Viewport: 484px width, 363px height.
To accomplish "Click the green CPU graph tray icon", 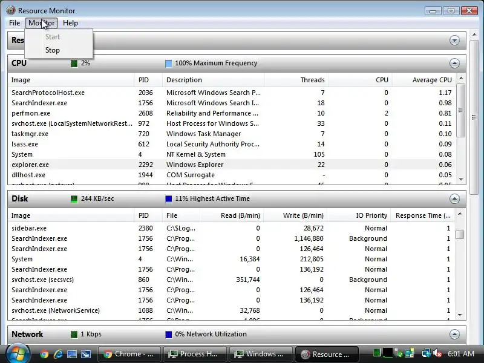I will point(376,353).
